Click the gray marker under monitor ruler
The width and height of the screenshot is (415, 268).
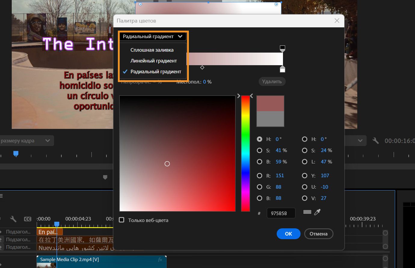point(105,177)
